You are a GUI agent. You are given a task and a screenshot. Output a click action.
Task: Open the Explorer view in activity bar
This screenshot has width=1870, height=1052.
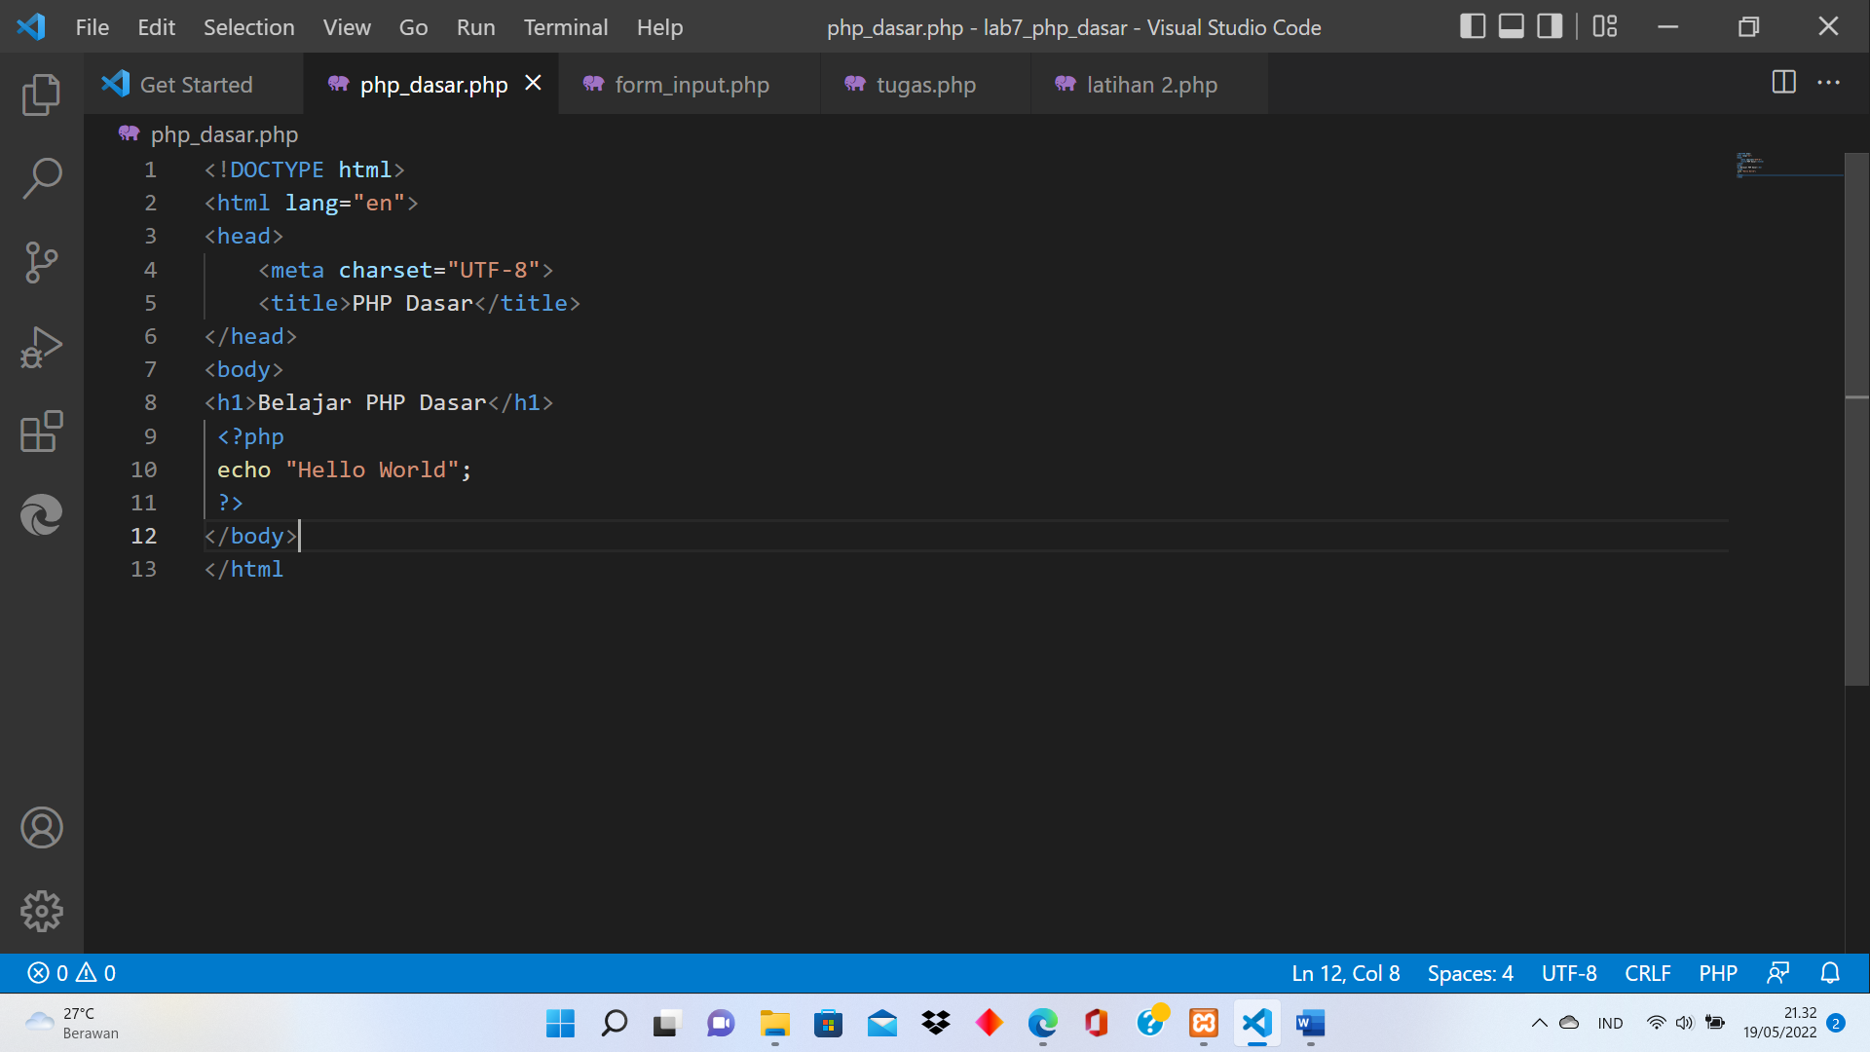[41, 94]
